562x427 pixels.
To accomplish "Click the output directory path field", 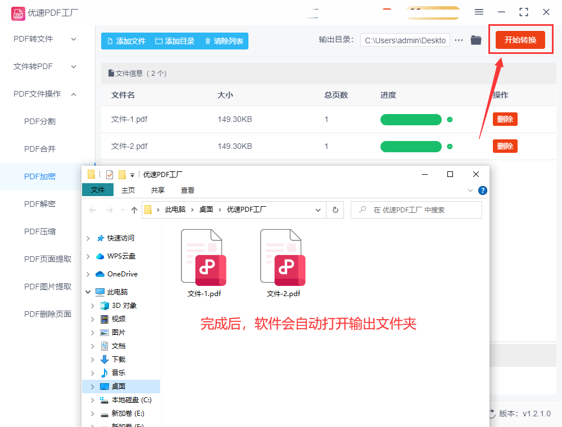I will [405, 40].
